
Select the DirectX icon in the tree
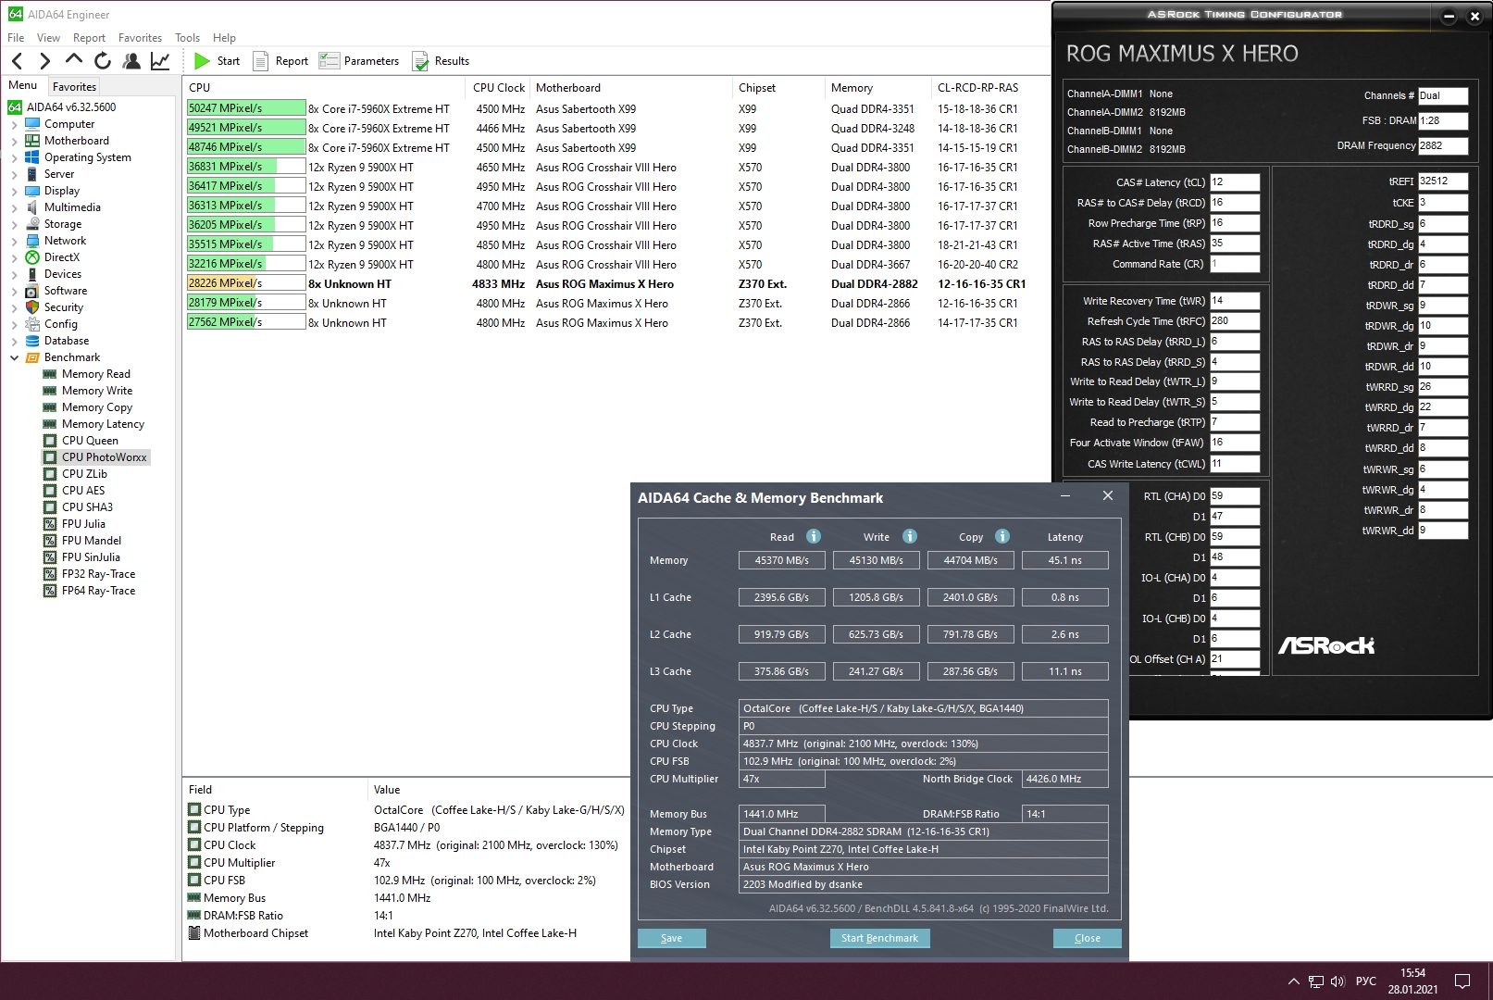click(x=32, y=257)
